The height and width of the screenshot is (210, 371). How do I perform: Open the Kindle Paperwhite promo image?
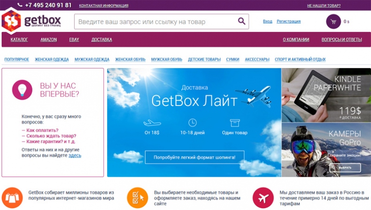click(326, 95)
